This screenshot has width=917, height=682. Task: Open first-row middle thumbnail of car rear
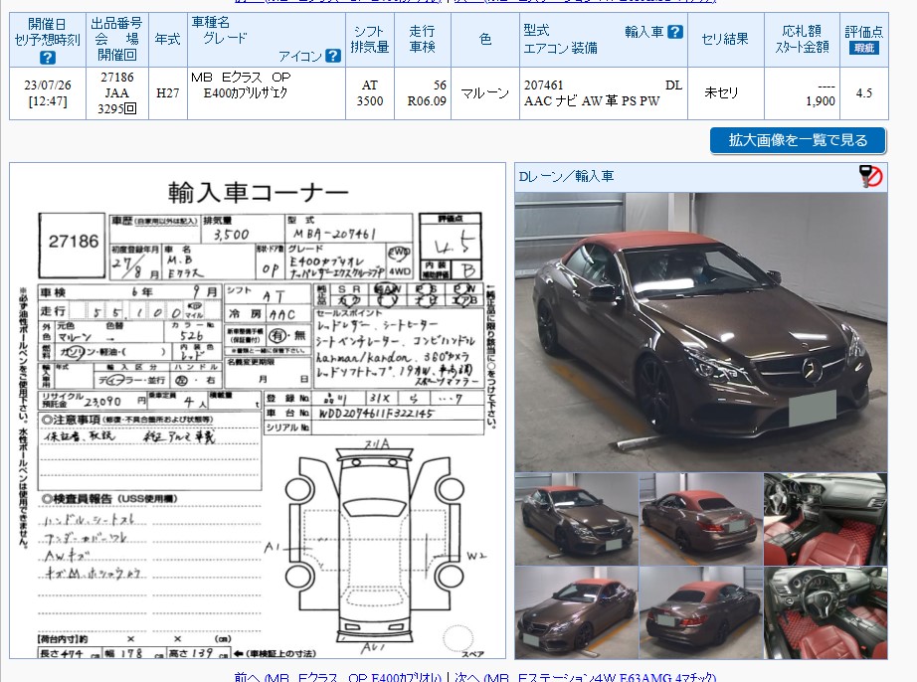point(700,519)
